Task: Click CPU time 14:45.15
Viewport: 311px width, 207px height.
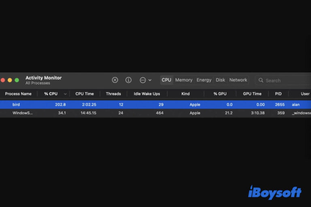Action: pos(88,113)
